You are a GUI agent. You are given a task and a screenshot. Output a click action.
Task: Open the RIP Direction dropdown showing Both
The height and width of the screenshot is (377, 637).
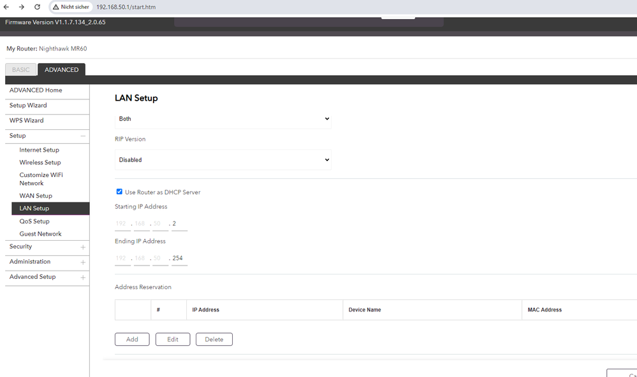[223, 118]
